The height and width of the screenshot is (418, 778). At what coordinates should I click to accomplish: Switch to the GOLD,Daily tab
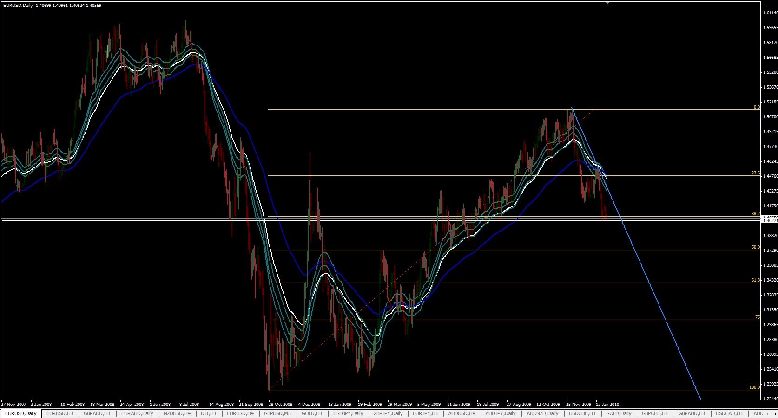(x=619, y=413)
